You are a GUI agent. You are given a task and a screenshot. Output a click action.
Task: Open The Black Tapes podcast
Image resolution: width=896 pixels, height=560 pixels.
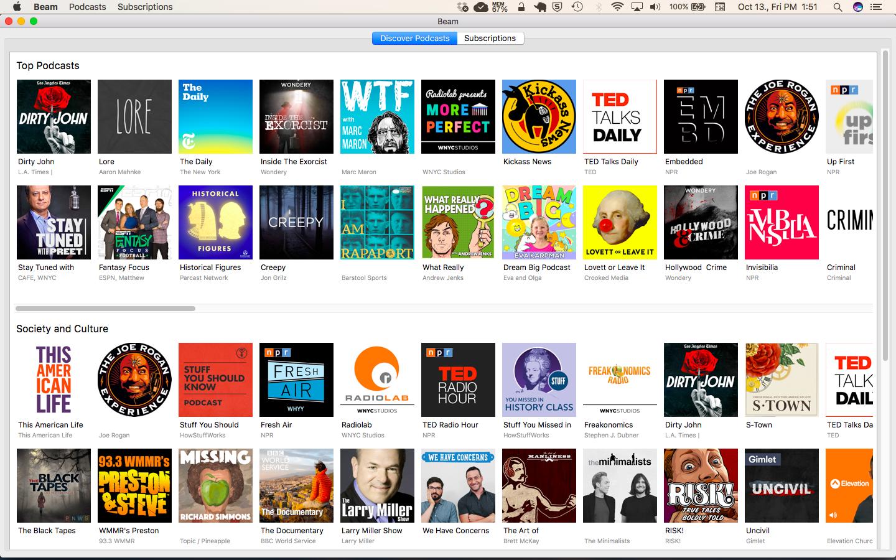tap(54, 485)
